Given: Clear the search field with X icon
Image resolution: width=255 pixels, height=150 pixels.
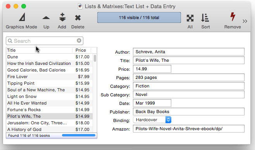Looking at the screenshot, I should pyautogui.click(x=79, y=40).
